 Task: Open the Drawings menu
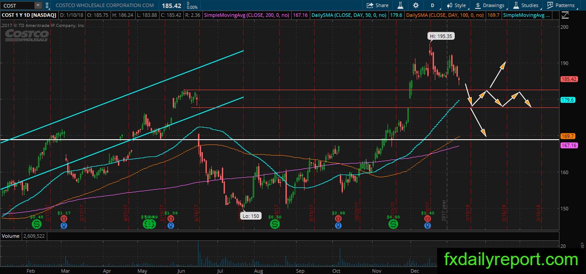(490, 5)
